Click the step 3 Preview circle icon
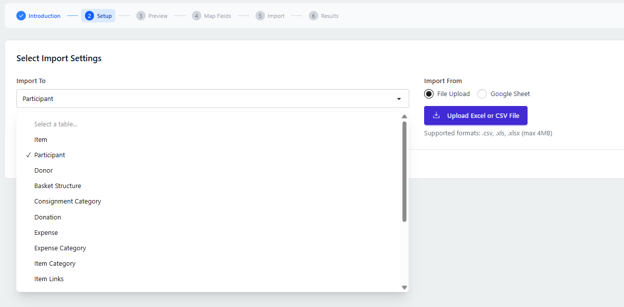The image size is (624, 307). click(x=141, y=15)
